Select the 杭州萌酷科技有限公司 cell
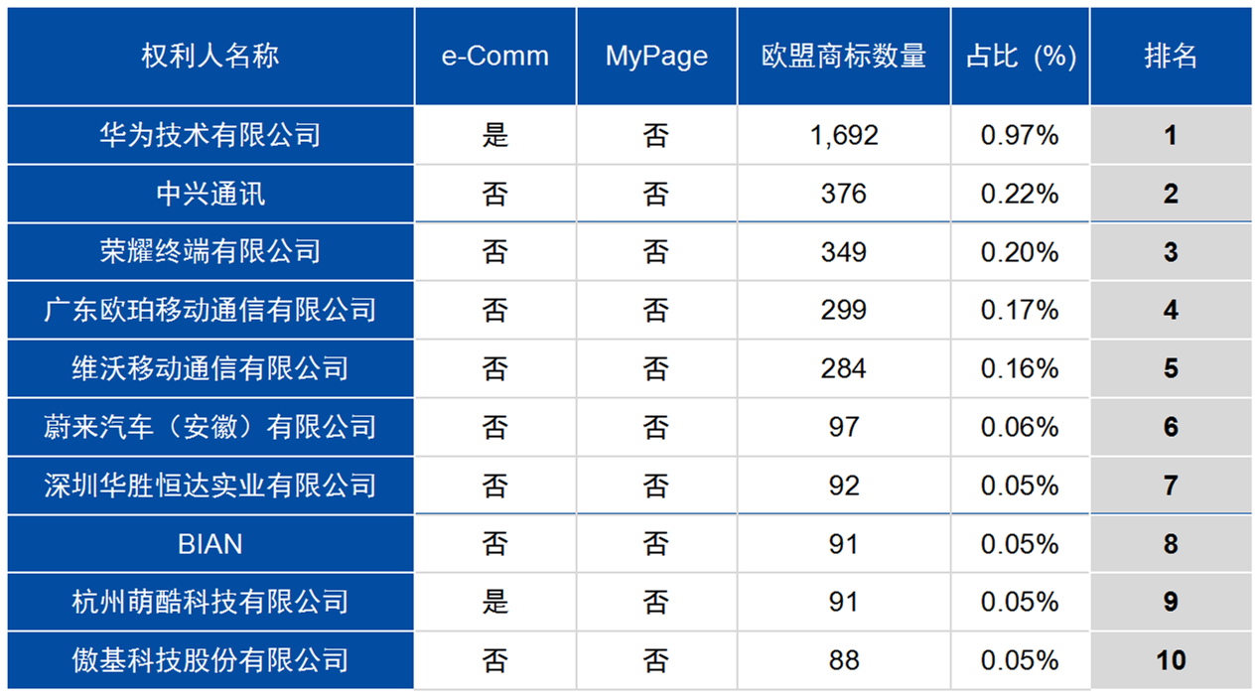 coord(210,602)
